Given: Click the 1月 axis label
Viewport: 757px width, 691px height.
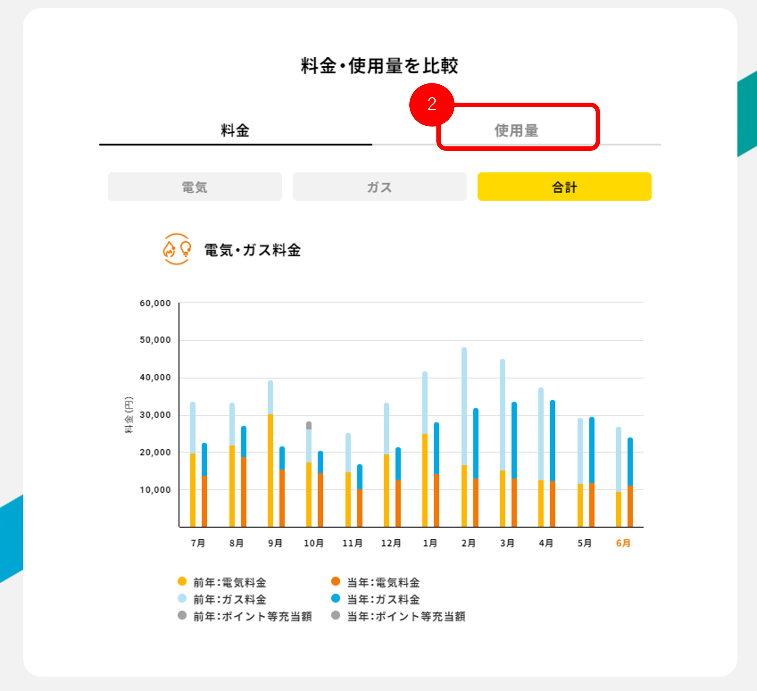Looking at the screenshot, I should 430,543.
